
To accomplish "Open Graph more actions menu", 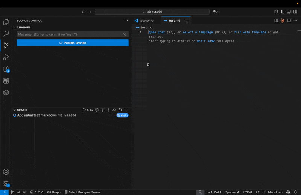I will (126, 110).
